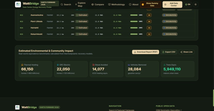
Task: Click the 100% progress bar for Keisarinkoski
Action: [x=134, y=34]
